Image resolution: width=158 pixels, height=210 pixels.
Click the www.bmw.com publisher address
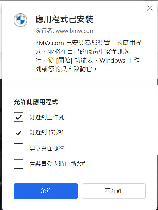pos(75,31)
